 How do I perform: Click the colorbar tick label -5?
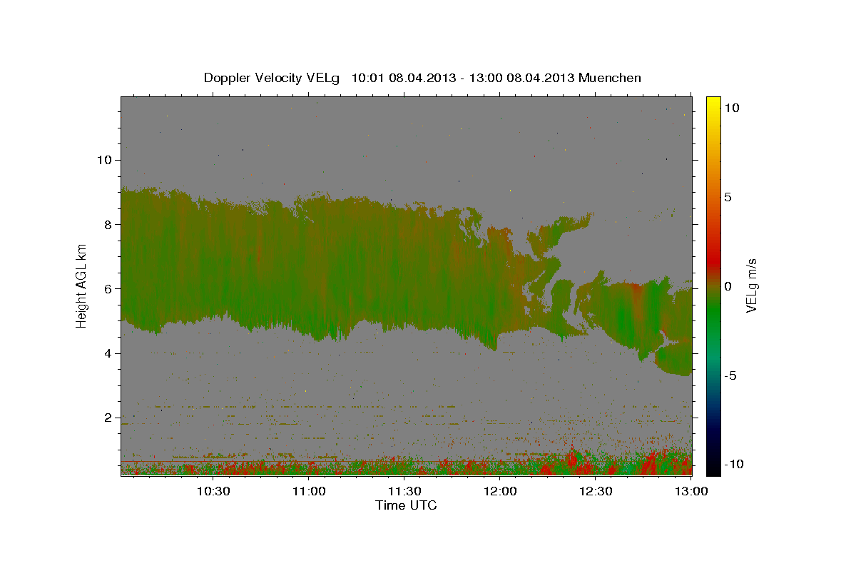point(730,375)
